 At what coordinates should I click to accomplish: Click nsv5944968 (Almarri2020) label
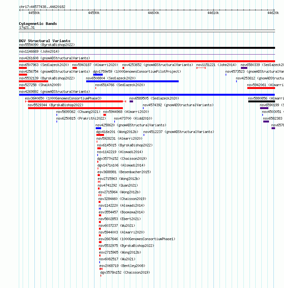pyautogui.click(x=126, y=112)
